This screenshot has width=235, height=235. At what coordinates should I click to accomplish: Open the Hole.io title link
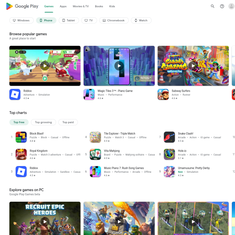[182, 151]
